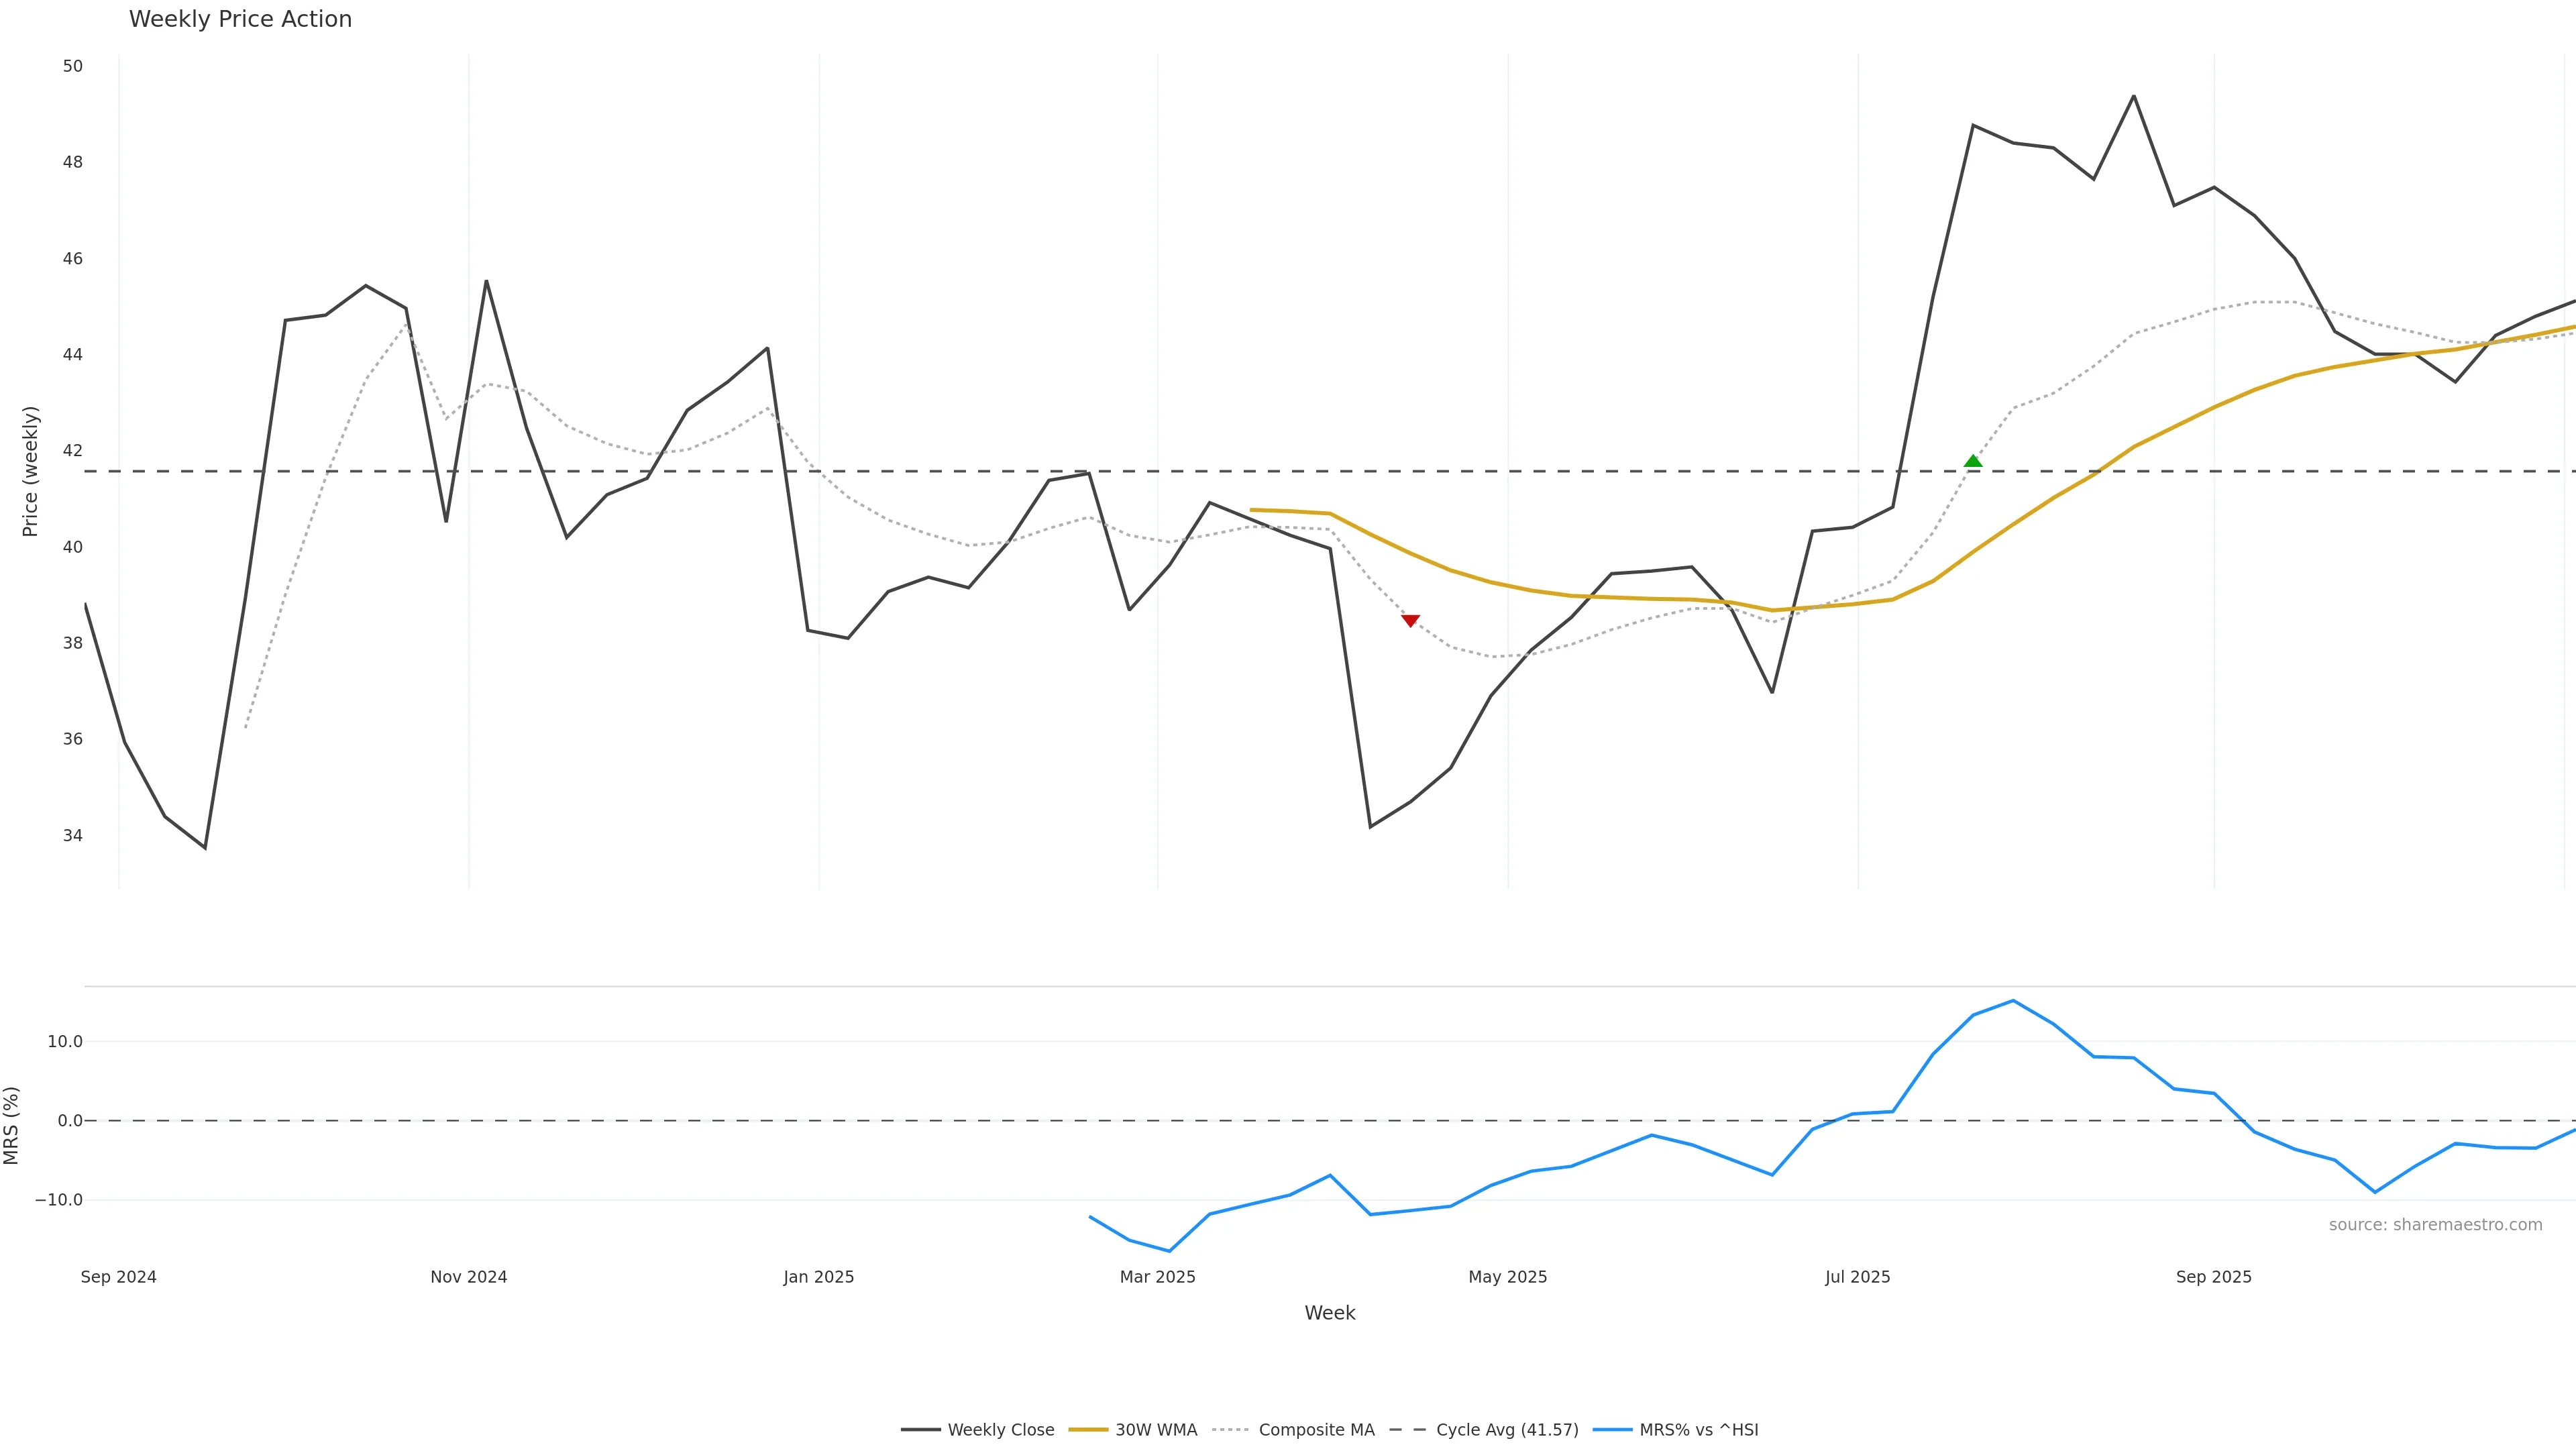Click the Weekly Price Action chart title
2576x1449 pixels.
(240, 20)
